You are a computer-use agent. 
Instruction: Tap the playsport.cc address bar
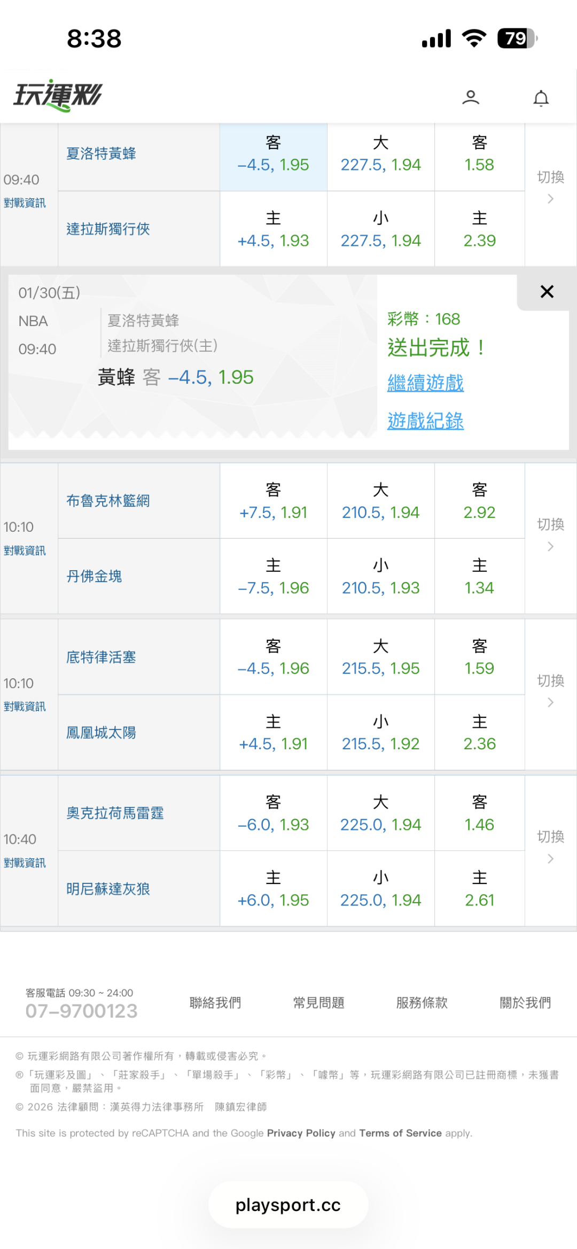[x=288, y=1205]
